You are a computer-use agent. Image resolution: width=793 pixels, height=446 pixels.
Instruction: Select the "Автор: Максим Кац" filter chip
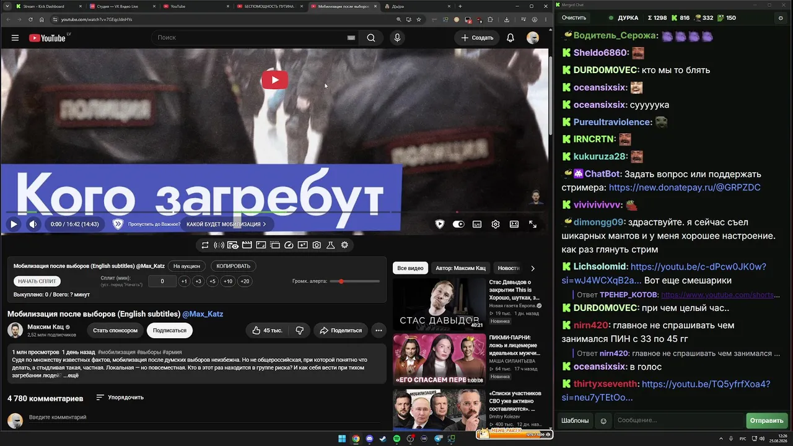tap(460, 268)
